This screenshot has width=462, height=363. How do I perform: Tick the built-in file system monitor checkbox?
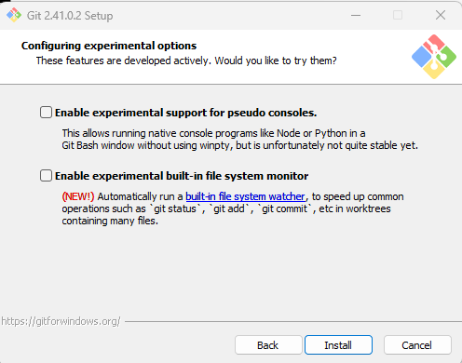pyautogui.click(x=46, y=176)
